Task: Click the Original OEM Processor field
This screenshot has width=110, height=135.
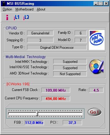Action: (57, 47)
